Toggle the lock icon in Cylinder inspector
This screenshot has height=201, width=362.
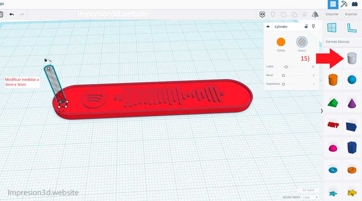(x=306, y=26)
